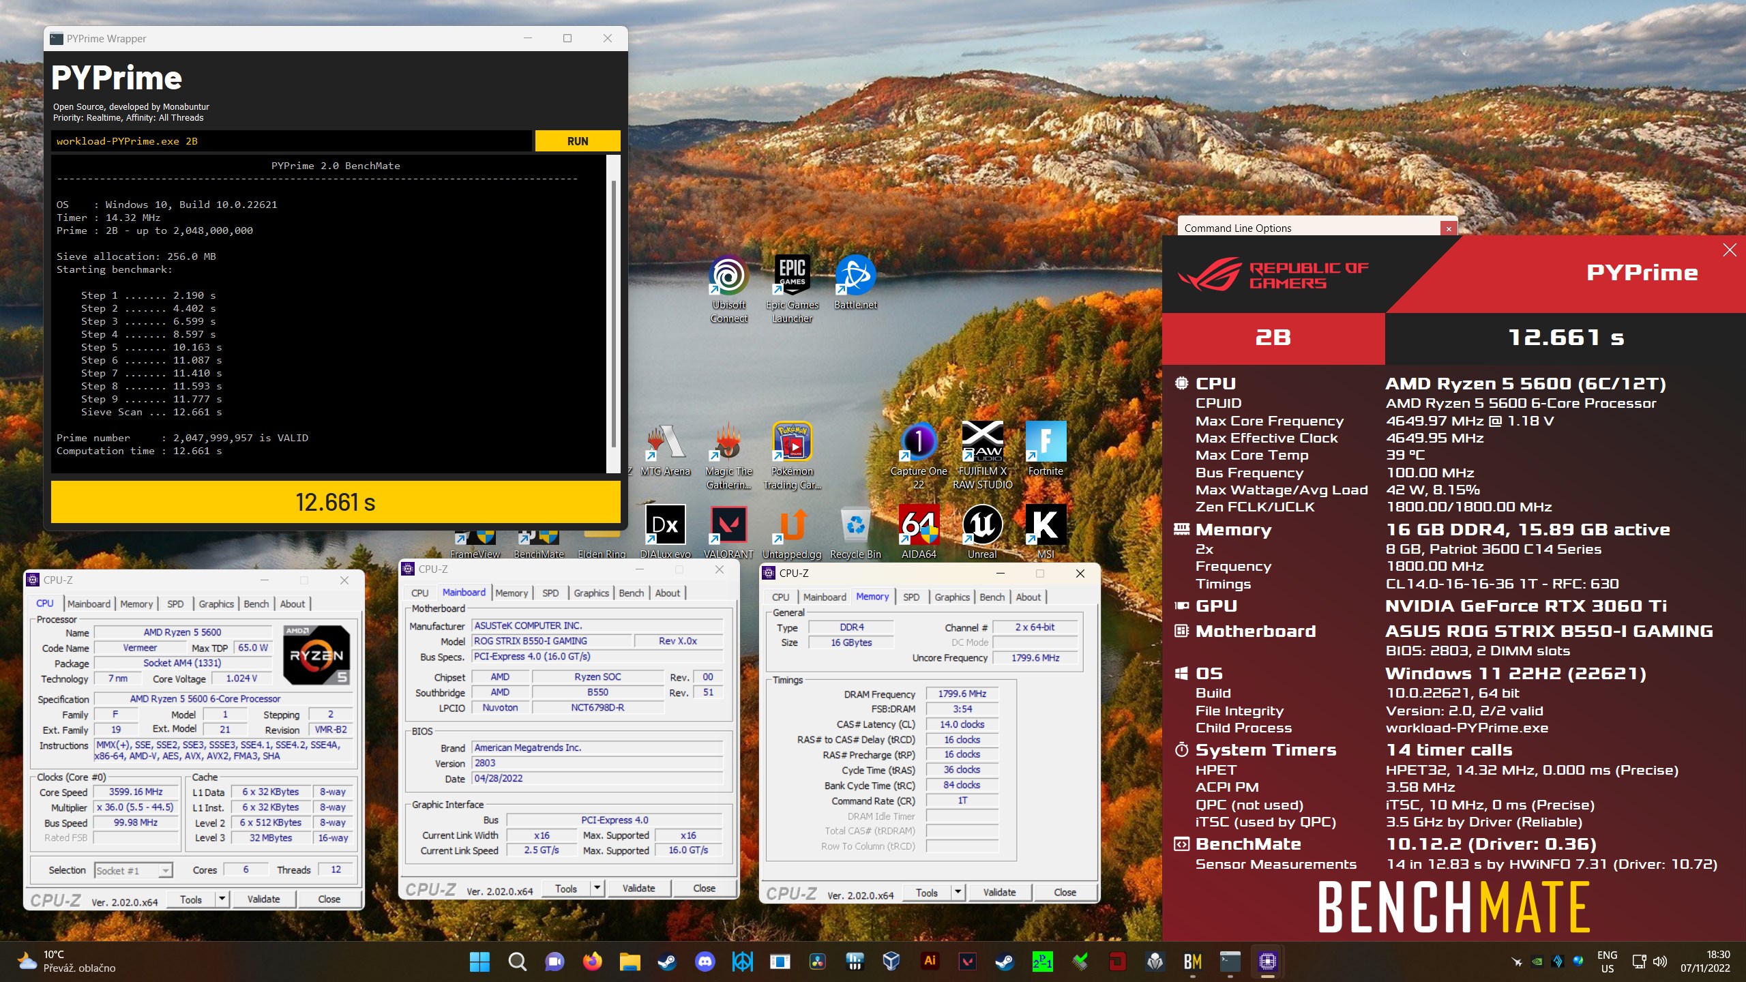Select the Recycle Bin icon
Screen dimensions: 1746x982
(x=855, y=532)
